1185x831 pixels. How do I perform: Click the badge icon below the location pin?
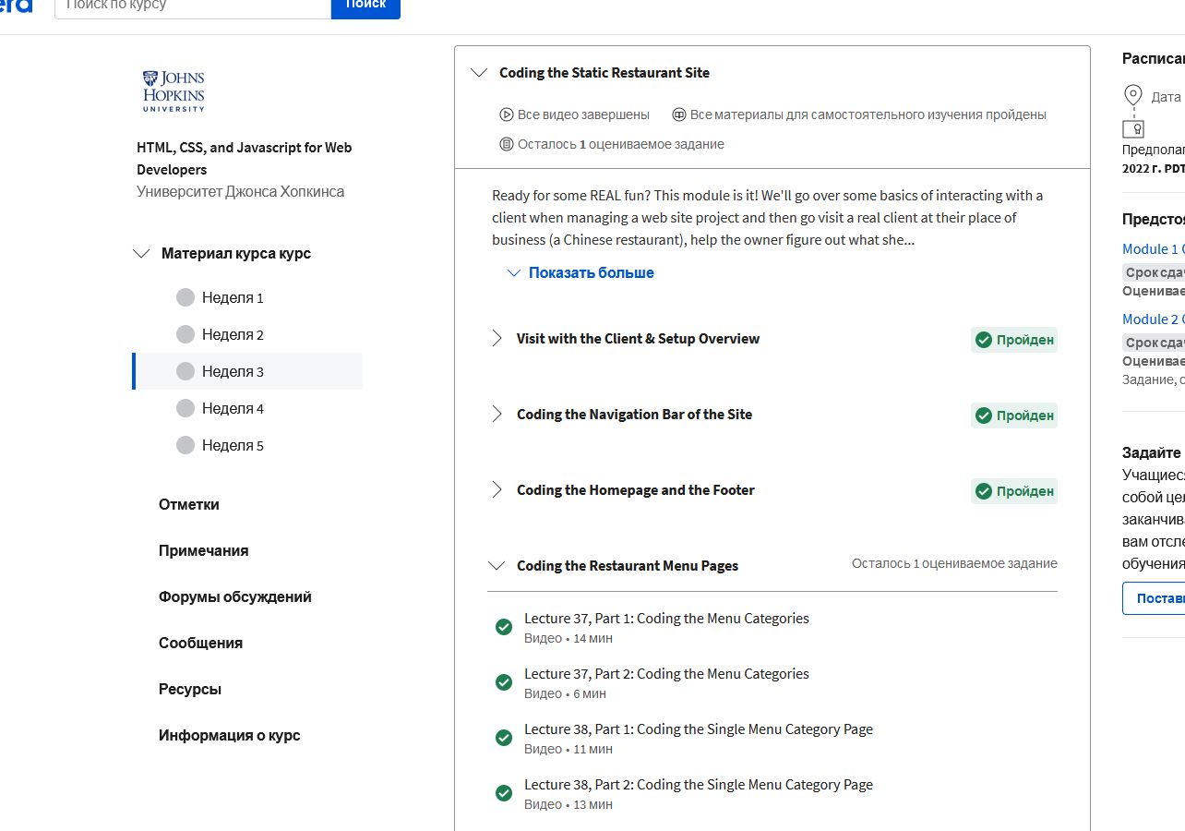(1132, 128)
